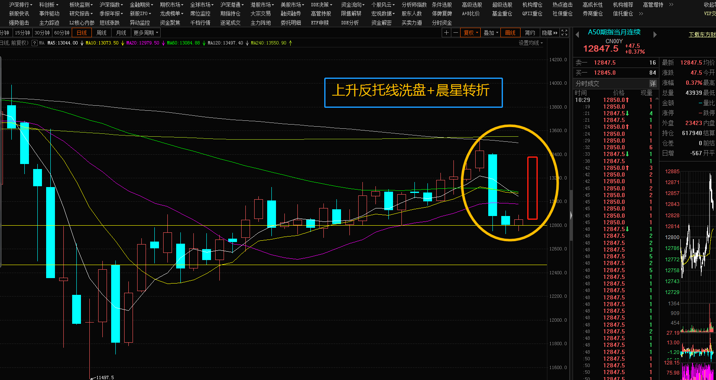Open 异动监控
This screenshot has height=380, width=716.
coord(140,23)
